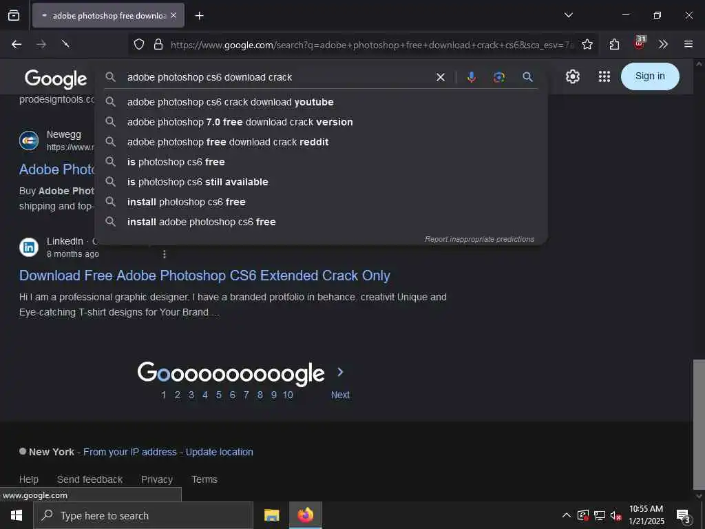Image resolution: width=705 pixels, height=529 pixels.
Task: Click the Firefox View icon in tab bar
Action: (x=14, y=15)
